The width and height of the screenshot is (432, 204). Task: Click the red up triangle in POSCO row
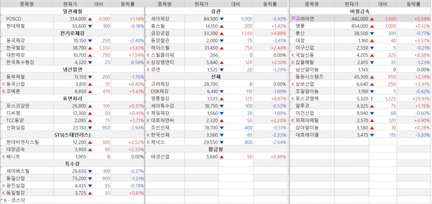tap(90, 19)
